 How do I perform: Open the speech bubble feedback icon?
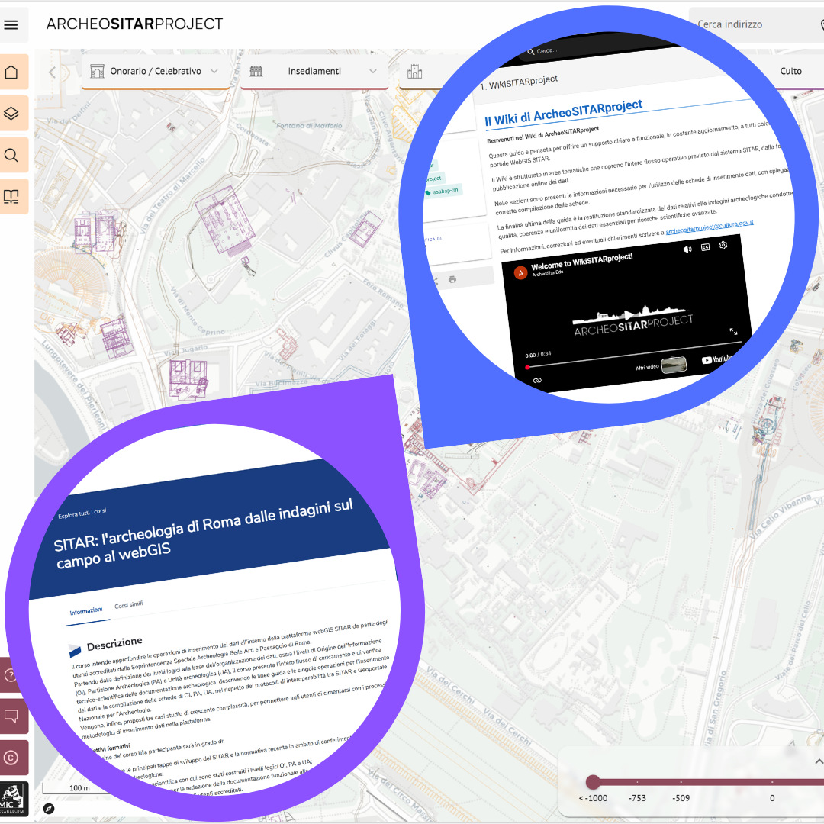pyautogui.click(x=11, y=716)
